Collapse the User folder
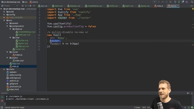Screen dimensions: 194x109 coord(10,38)
